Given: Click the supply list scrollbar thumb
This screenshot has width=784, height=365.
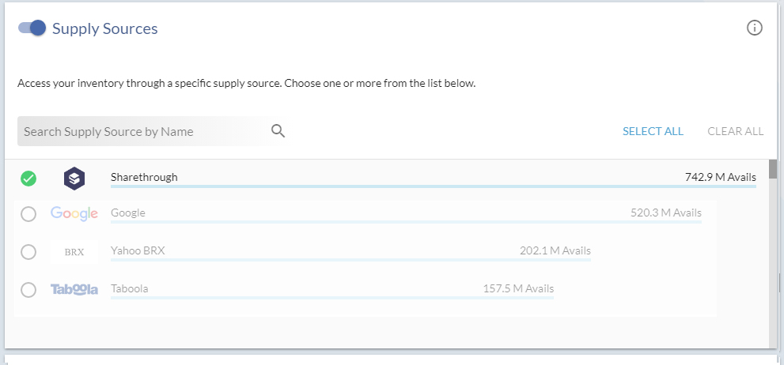Looking at the screenshot, I should click(773, 169).
